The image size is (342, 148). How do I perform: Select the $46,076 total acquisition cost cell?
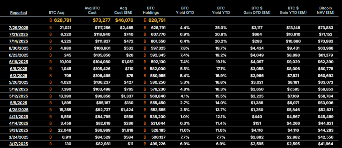[124, 20]
